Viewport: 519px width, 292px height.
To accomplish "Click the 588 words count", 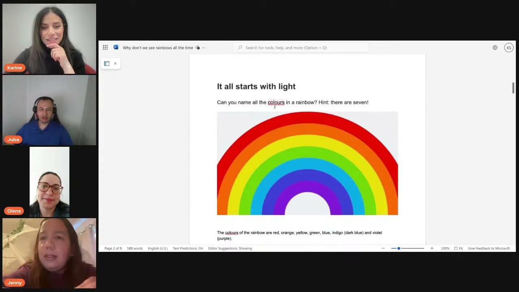I will (135, 248).
